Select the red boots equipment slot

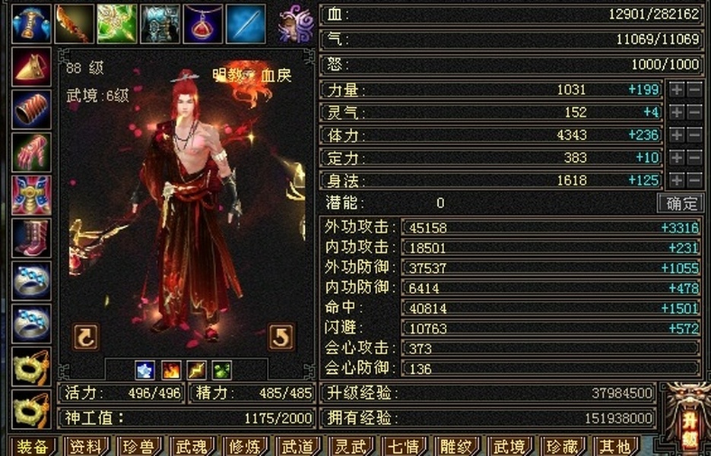(31, 238)
